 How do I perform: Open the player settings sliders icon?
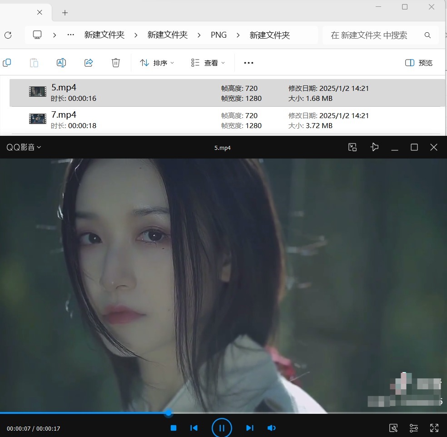[x=414, y=428]
